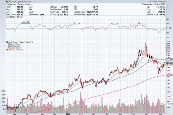
Task: Click the Fwd Yield value 0.44%
Action: [65, 12]
